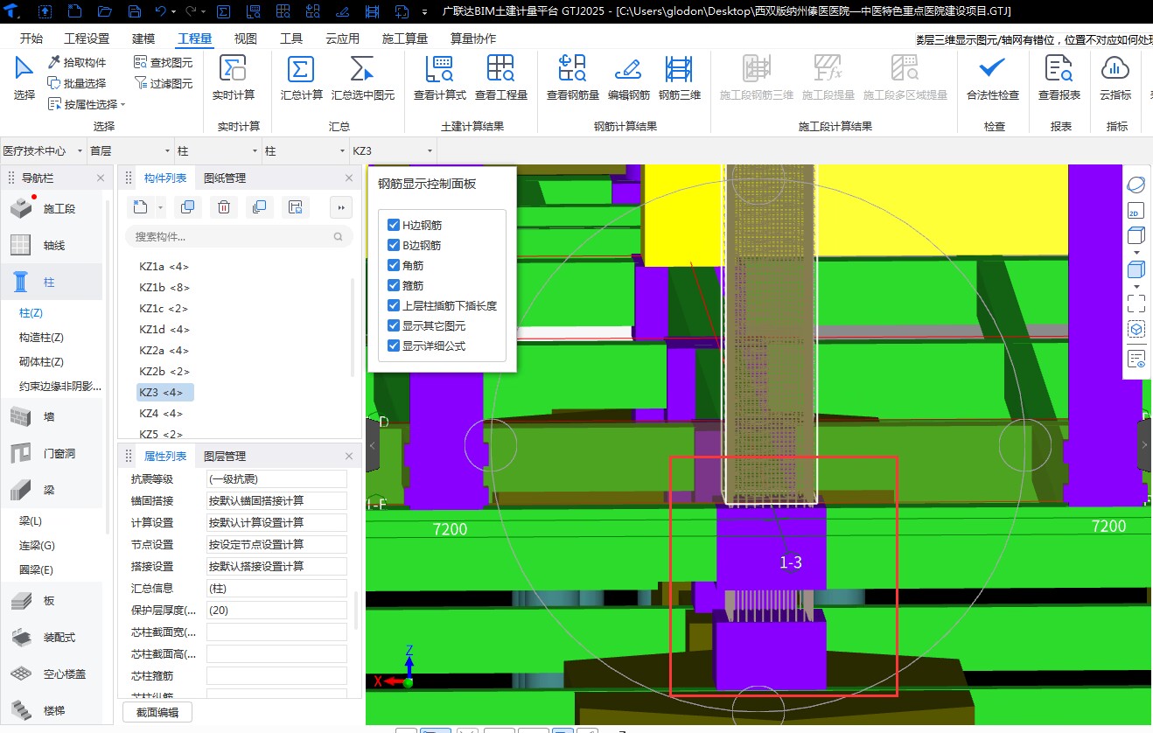This screenshot has width=1153, height=733.
Task: Collapse left panel arrow at canvas edge
Action: pyautogui.click(x=373, y=445)
